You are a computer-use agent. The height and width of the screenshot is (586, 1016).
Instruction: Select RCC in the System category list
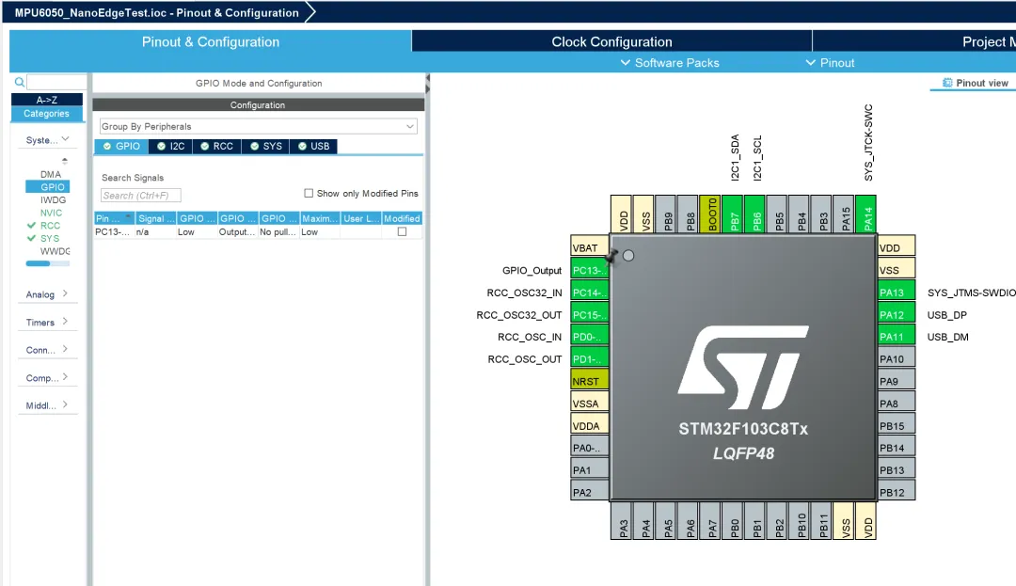click(50, 226)
